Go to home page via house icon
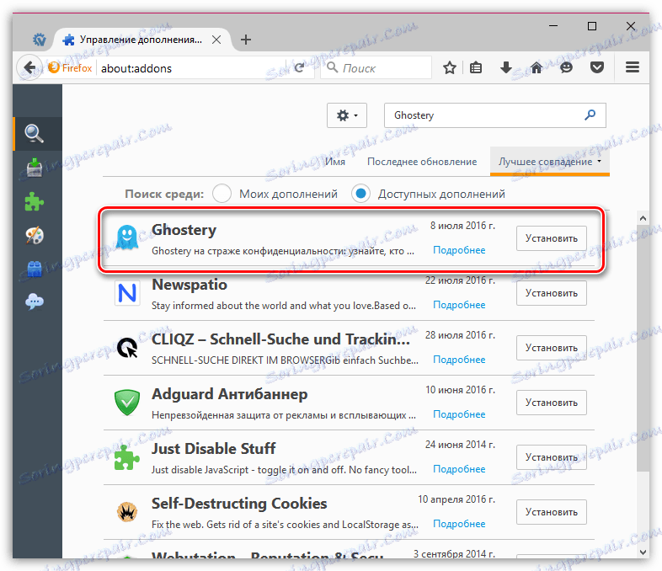 (x=537, y=67)
